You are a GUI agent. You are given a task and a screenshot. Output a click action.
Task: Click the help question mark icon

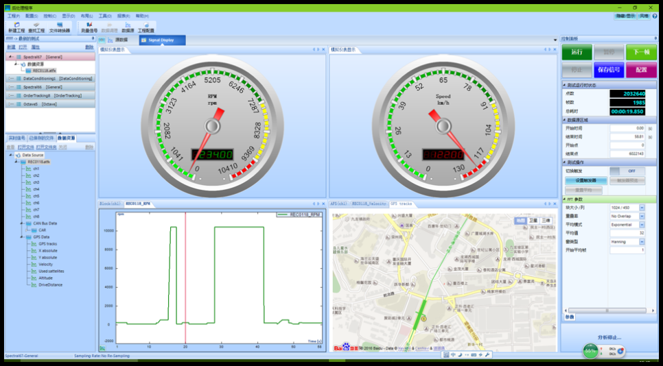tap(655, 16)
